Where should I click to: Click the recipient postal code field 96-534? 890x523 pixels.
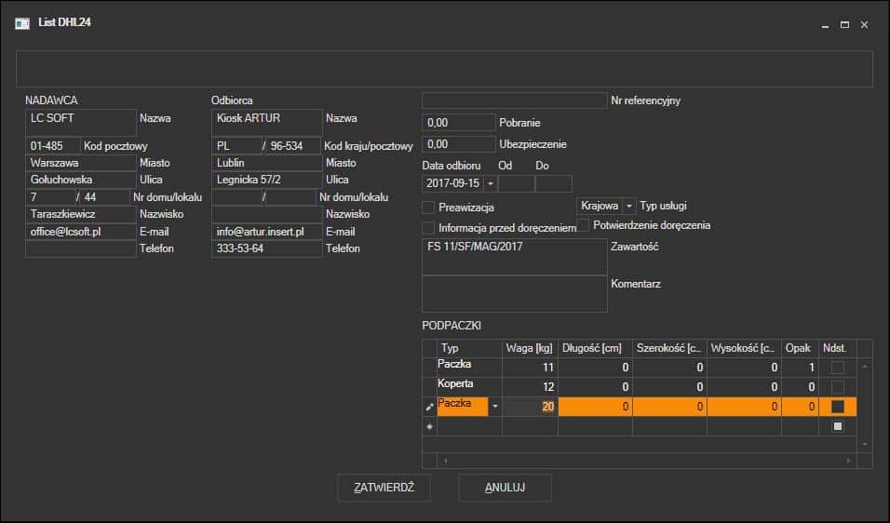tap(293, 146)
